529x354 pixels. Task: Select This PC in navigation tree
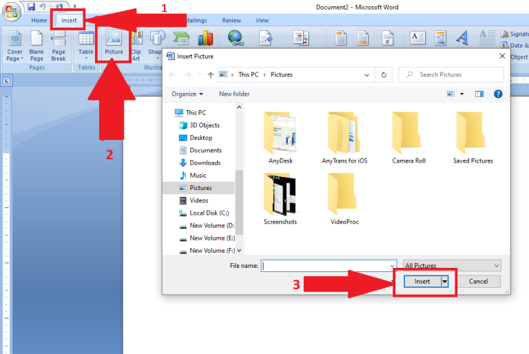click(190, 112)
